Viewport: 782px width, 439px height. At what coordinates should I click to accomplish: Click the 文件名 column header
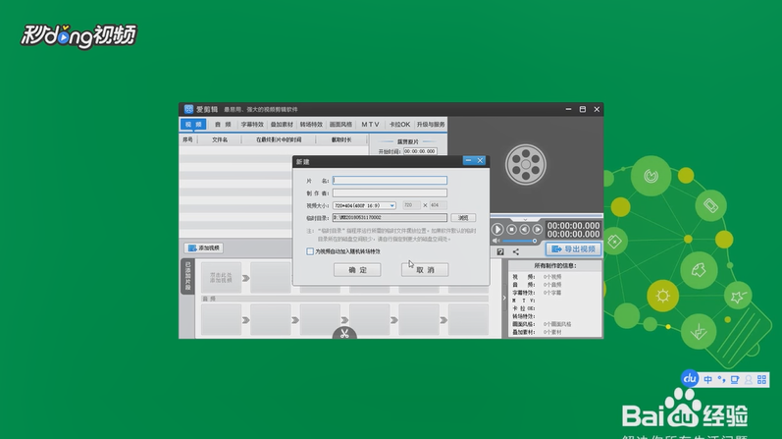tap(220, 139)
